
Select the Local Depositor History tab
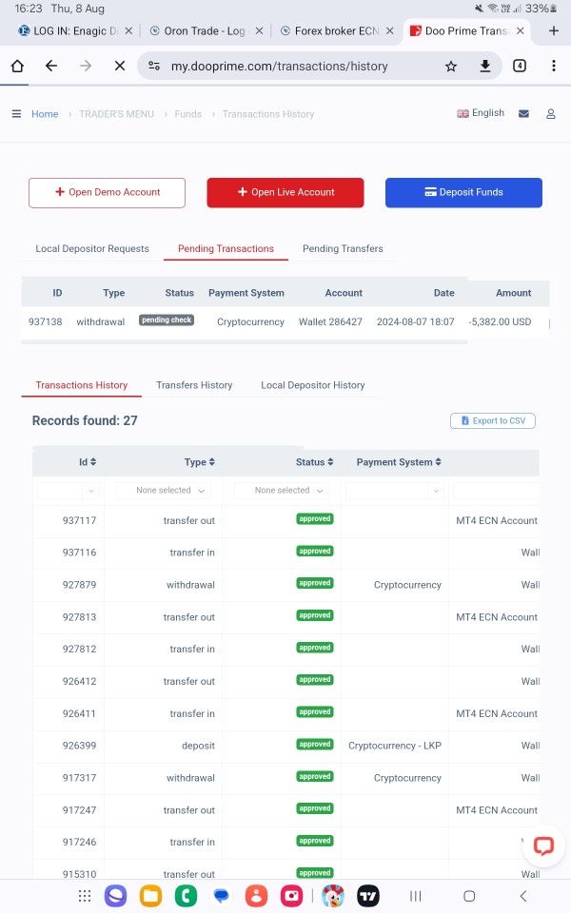313,385
